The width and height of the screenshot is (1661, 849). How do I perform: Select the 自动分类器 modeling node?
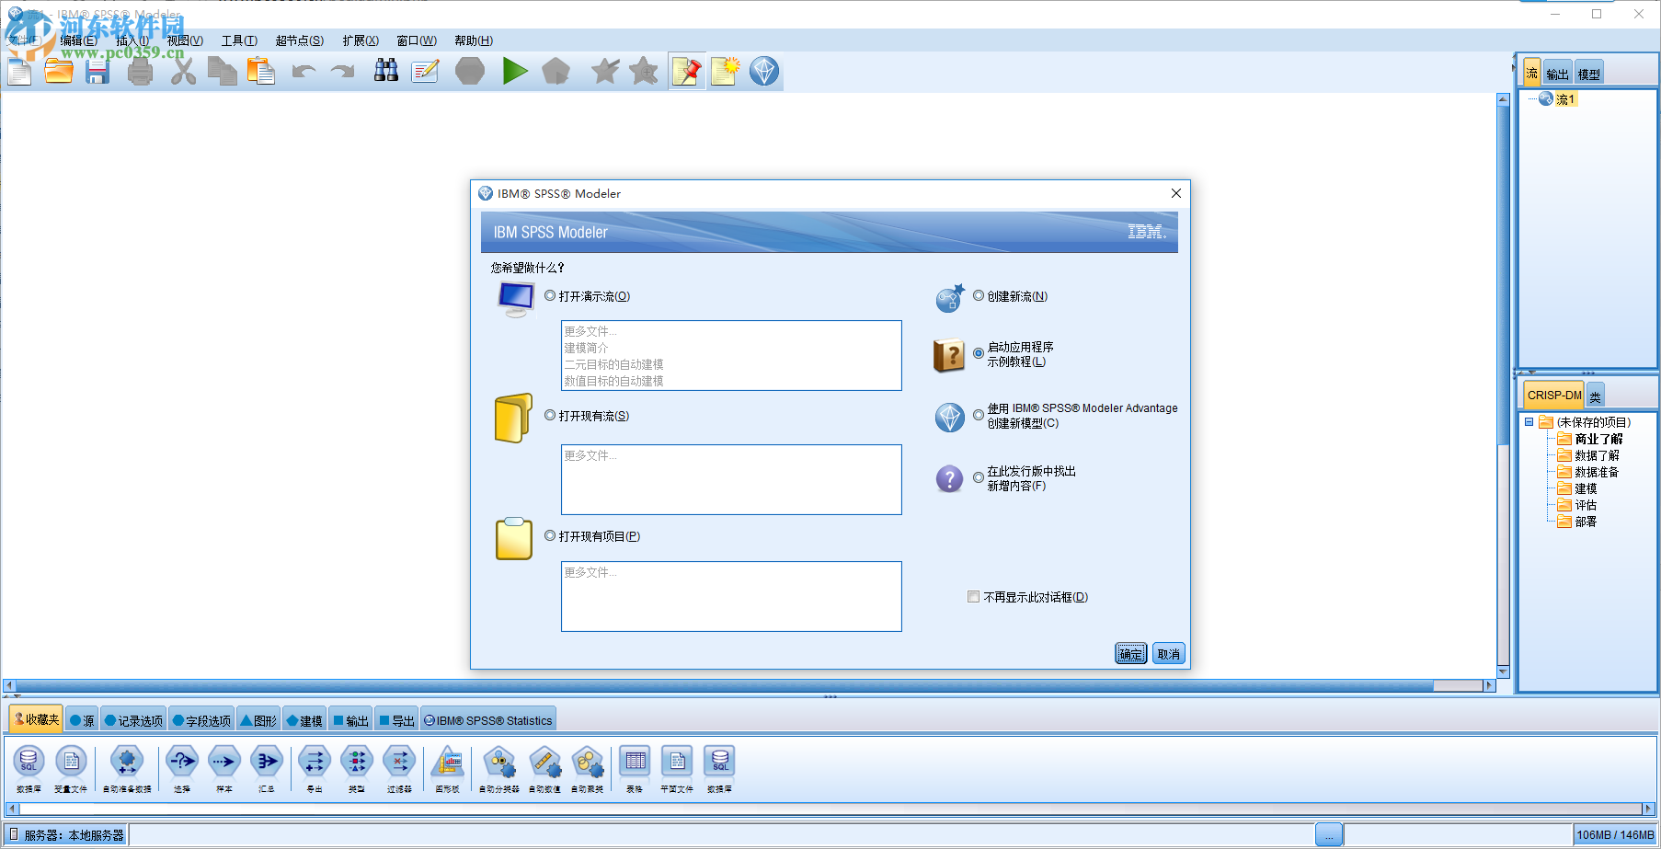click(499, 763)
